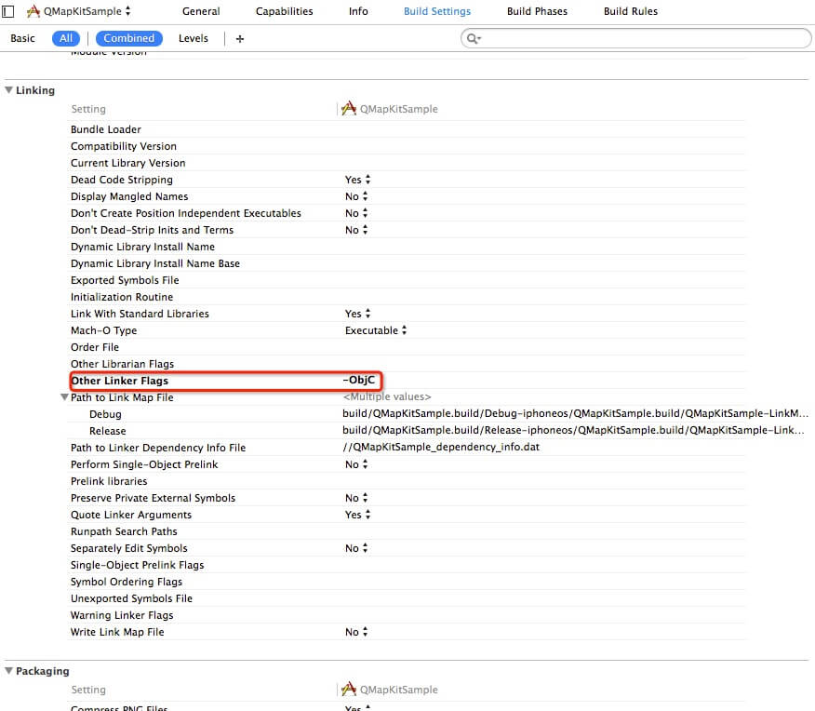Select the Other Linker Flags setting
This screenshot has height=711, width=815.
pos(119,381)
